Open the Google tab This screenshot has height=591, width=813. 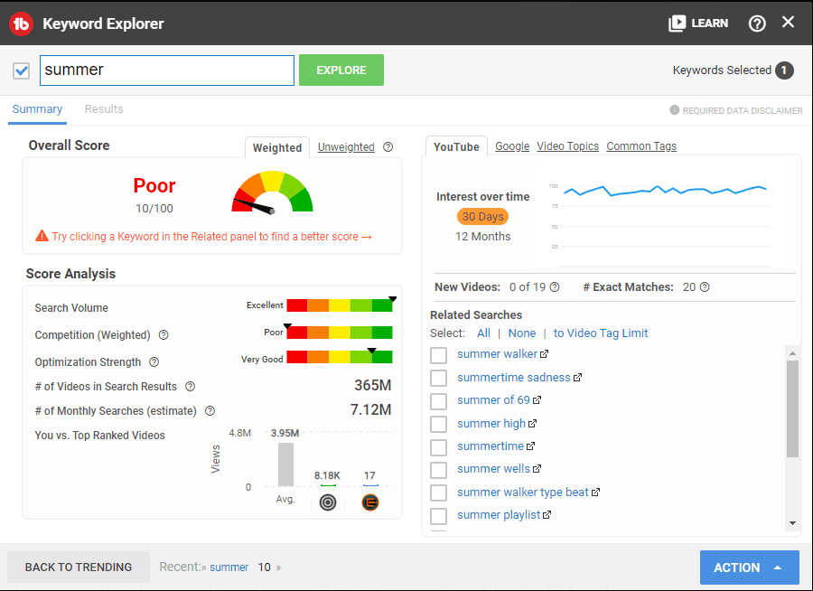512,146
